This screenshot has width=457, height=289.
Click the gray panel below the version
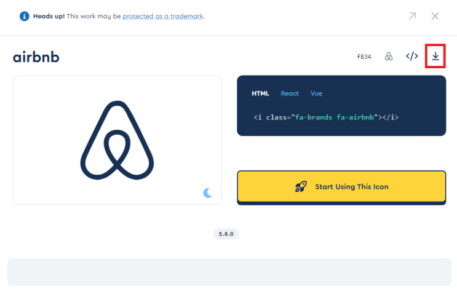pyautogui.click(x=229, y=272)
